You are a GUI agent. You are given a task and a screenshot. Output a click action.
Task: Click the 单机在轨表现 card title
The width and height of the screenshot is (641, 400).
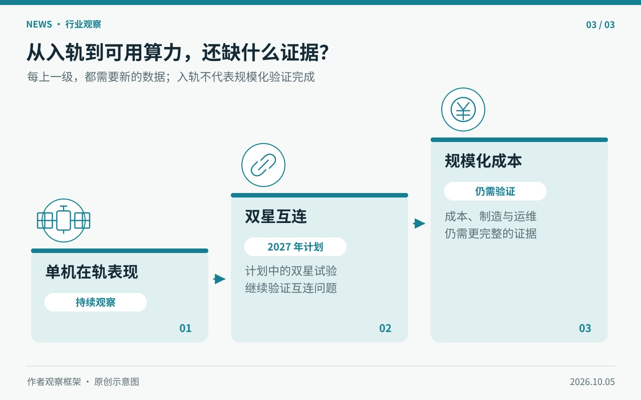[92, 272]
